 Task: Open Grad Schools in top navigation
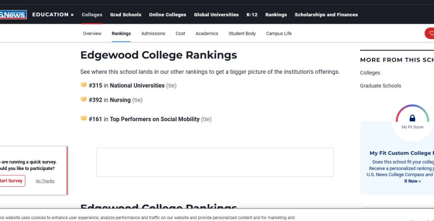coord(125,15)
